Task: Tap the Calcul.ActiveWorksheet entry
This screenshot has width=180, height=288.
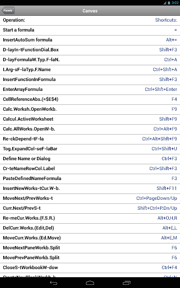Action: pos(90,119)
